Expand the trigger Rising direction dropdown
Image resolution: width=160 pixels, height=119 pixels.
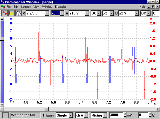[105, 115]
